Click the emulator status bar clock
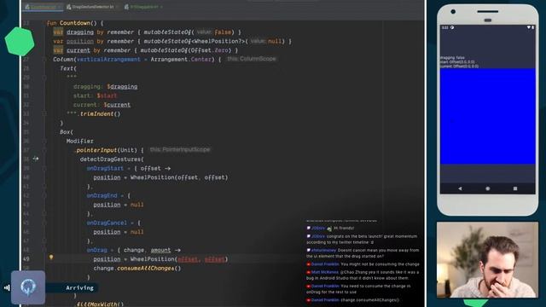The image size is (546, 307). 445,27
